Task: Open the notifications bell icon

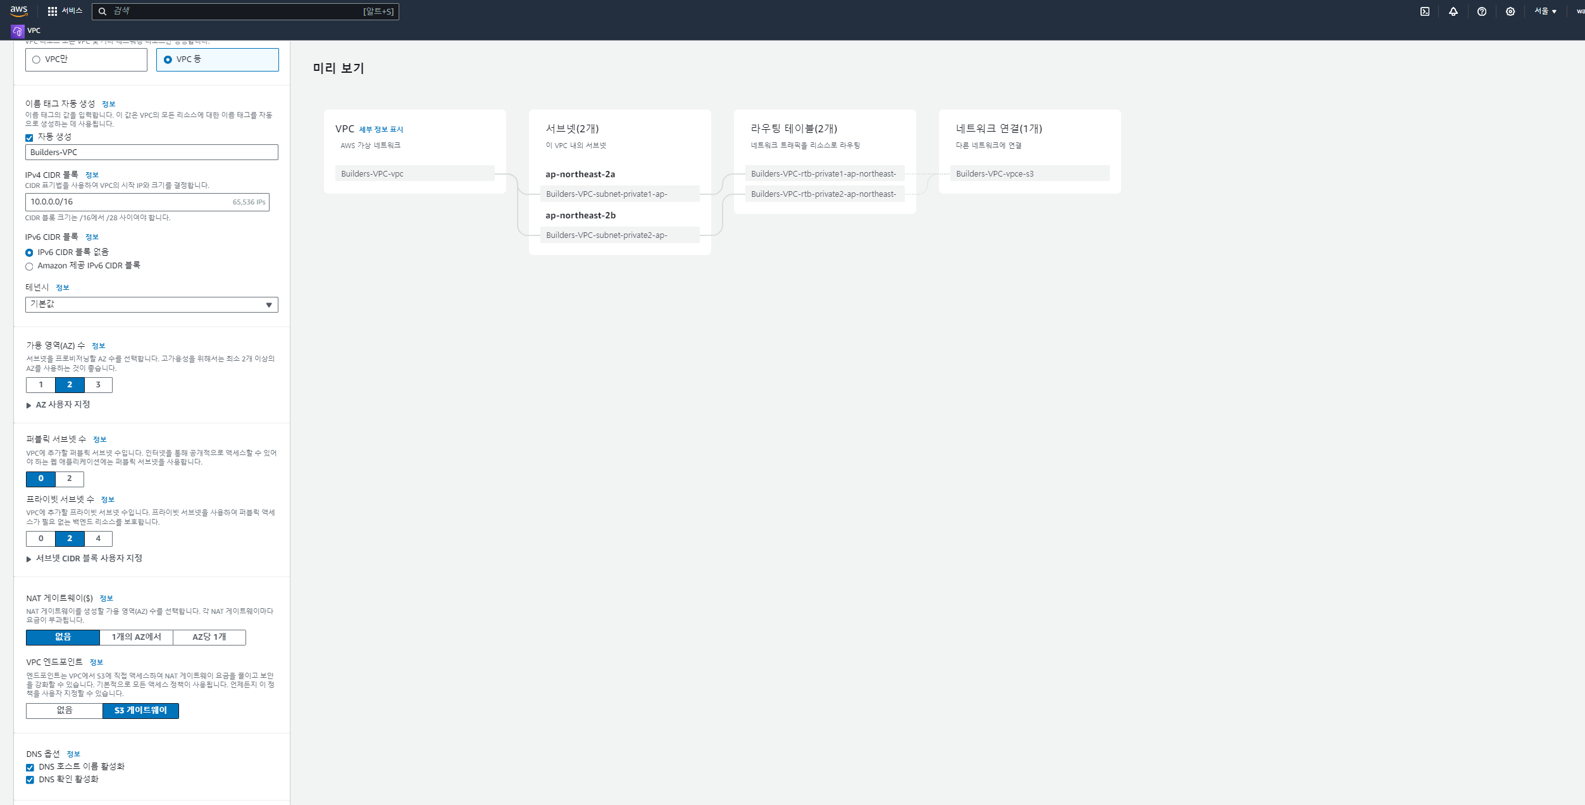Action: point(1453,11)
